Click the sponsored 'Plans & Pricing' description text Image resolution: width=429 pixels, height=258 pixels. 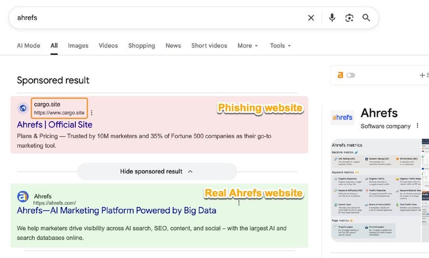click(x=144, y=141)
